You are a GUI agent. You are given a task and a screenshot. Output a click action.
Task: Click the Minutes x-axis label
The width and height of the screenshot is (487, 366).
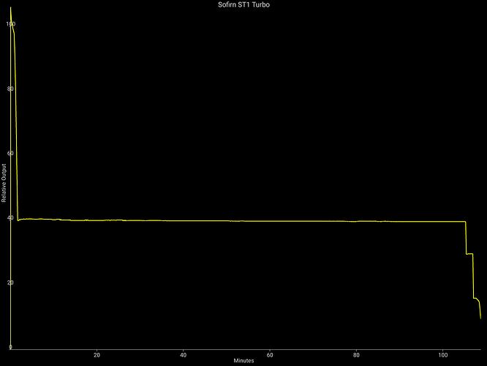pyautogui.click(x=243, y=361)
